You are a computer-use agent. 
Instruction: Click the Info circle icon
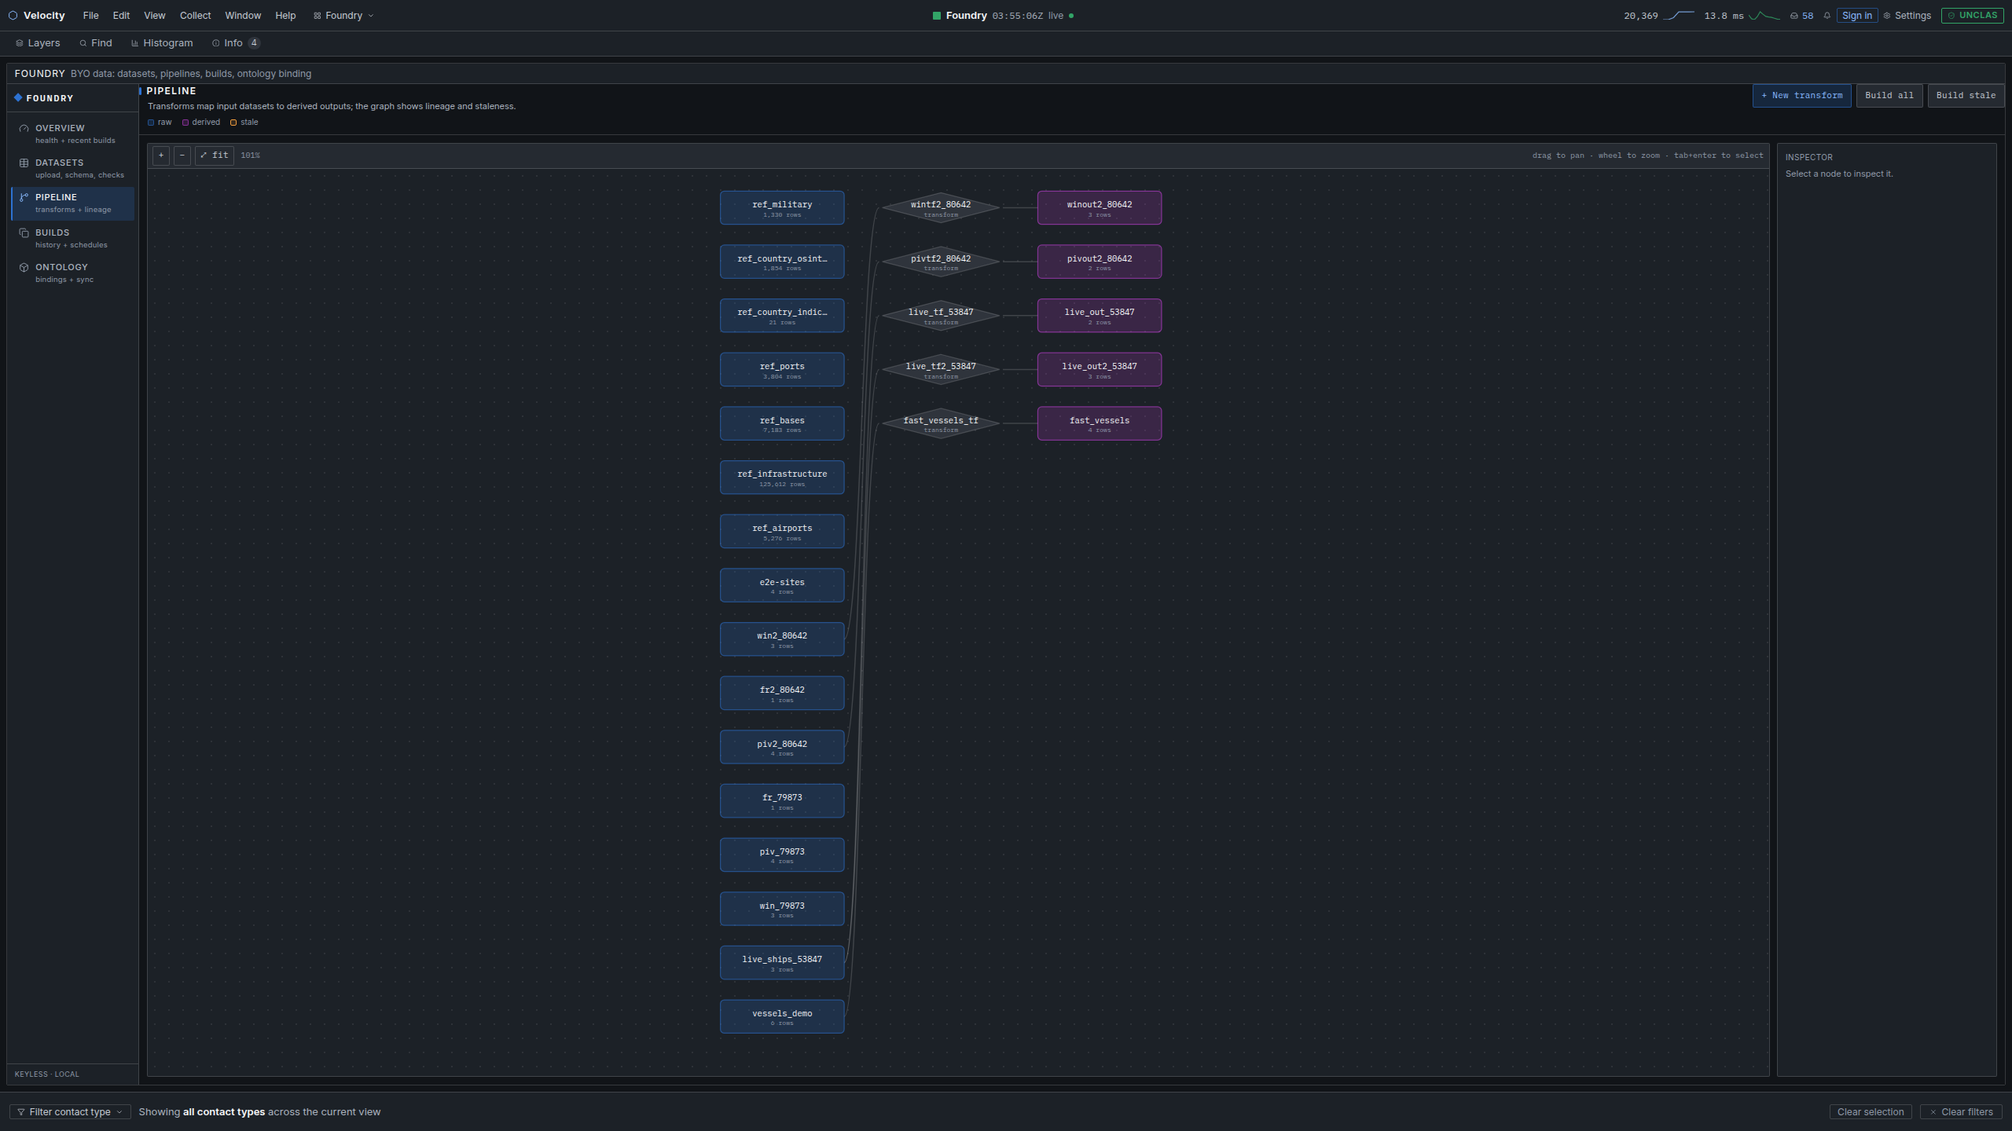tap(215, 43)
